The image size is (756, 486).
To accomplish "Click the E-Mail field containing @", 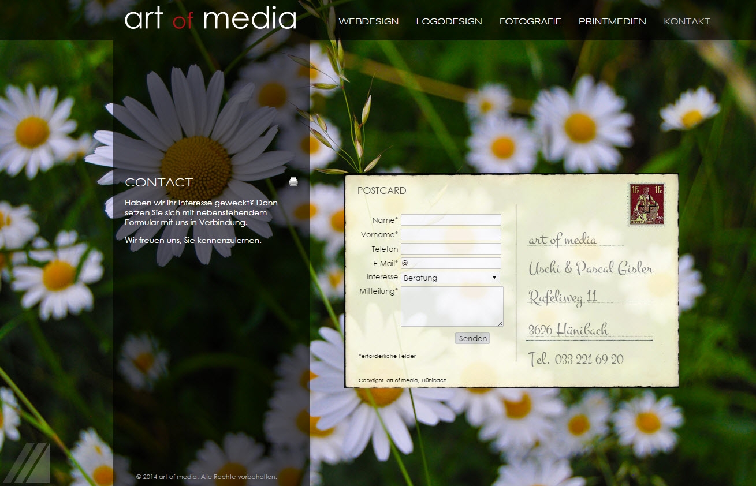I will point(450,263).
